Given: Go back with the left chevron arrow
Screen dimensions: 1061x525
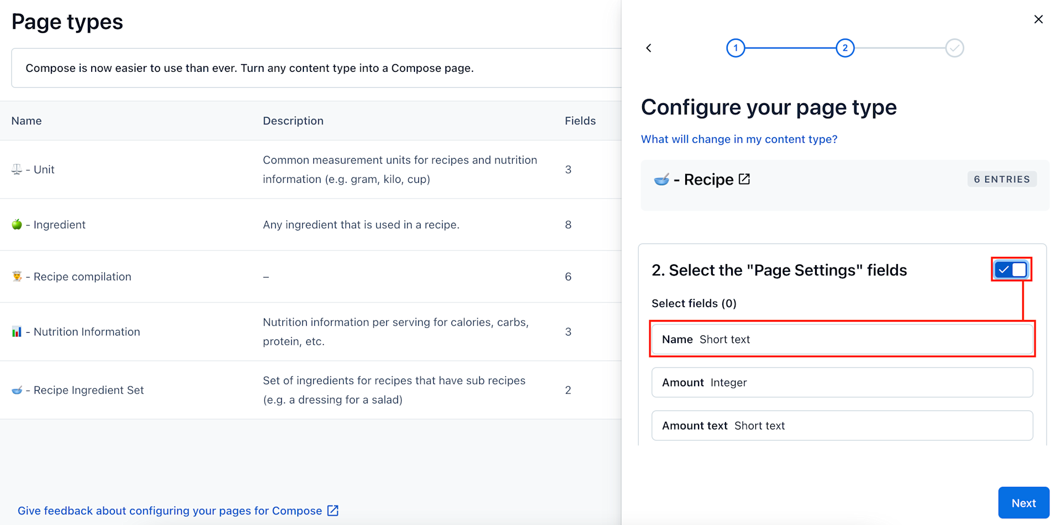Looking at the screenshot, I should pos(649,48).
